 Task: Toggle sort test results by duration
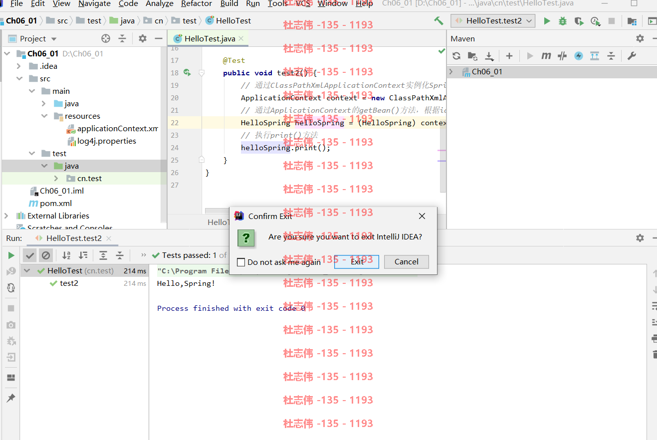click(83, 255)
